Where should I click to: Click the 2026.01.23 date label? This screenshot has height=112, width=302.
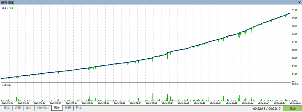click(23, 103)
